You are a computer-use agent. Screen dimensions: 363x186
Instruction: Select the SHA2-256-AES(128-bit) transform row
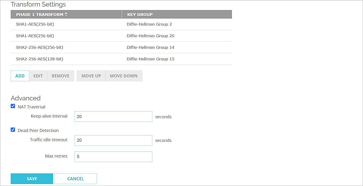89,59
